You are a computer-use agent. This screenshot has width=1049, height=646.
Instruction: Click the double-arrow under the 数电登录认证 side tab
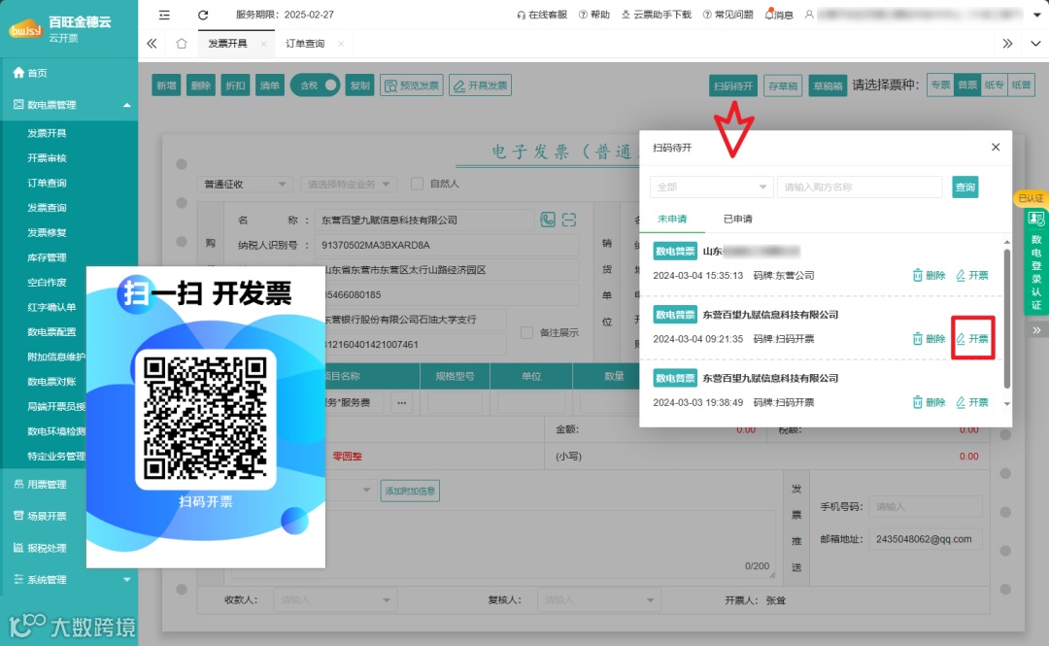click(1036, 330)
